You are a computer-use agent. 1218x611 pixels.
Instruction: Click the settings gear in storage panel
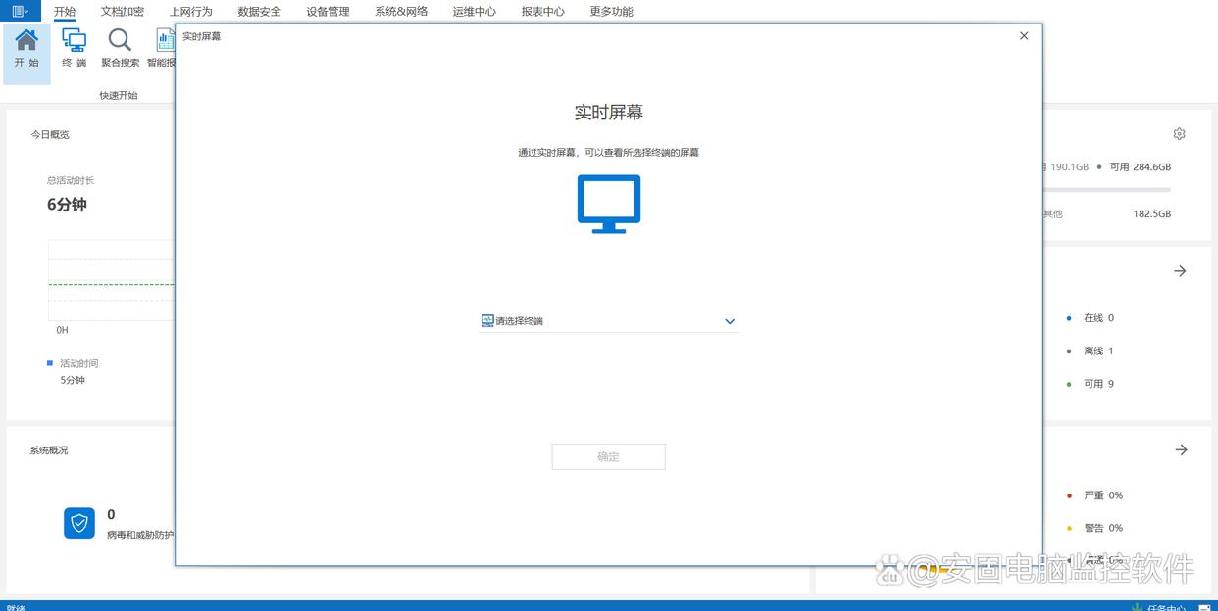pyautogui.click(x=1179, y=133)
